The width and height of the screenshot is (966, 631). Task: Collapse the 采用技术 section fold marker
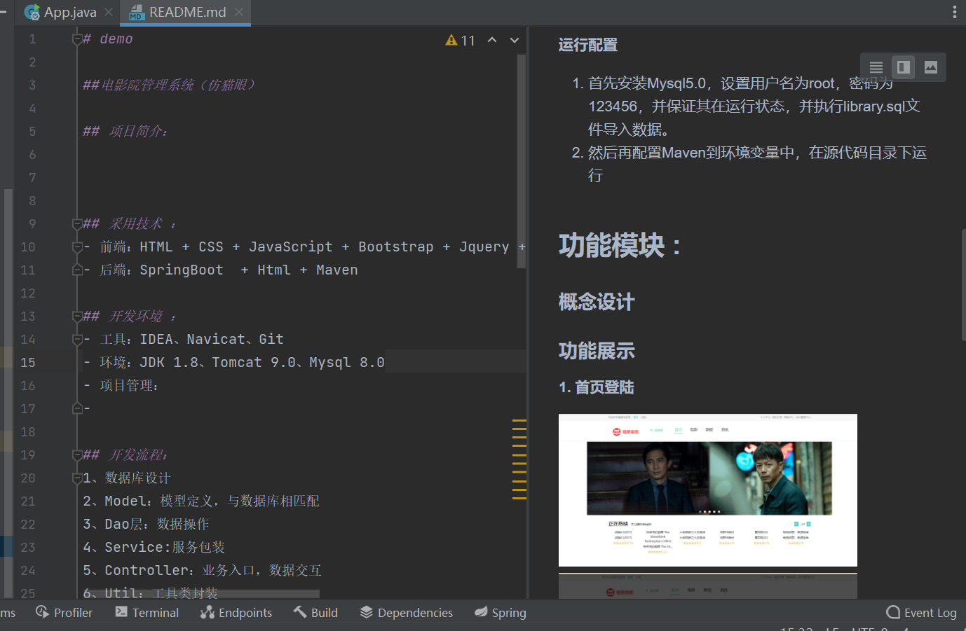(77, 224)
